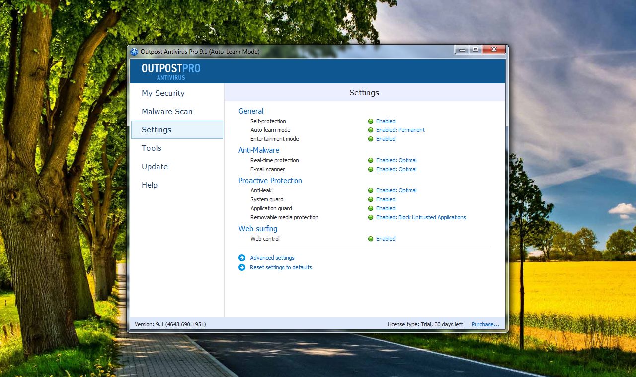
Task: Click the Application guard label
Action: pyautogui.click(x=271, y=208)
